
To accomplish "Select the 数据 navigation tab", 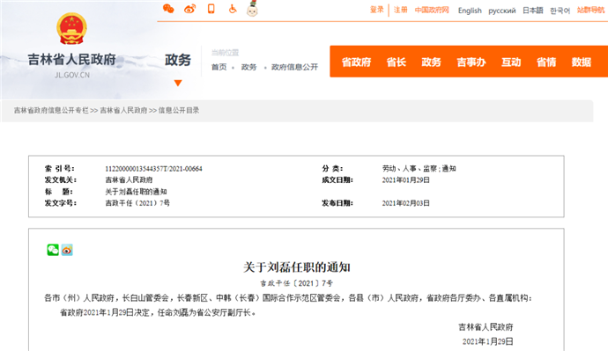I will pos(582,62).
